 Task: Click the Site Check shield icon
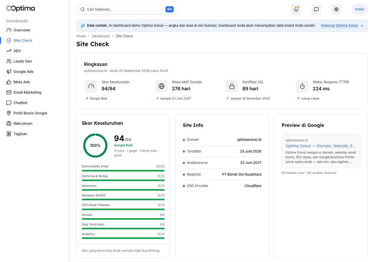point(9,40)
